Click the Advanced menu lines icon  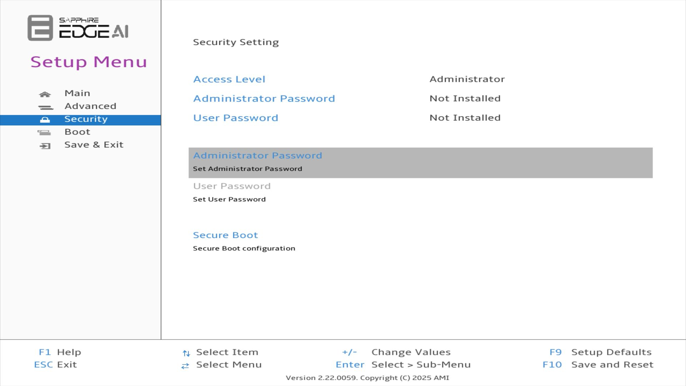click(45, 107)
